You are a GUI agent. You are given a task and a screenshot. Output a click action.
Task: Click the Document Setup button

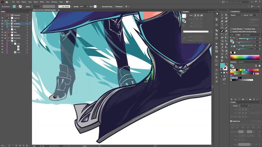click(107, 7)
